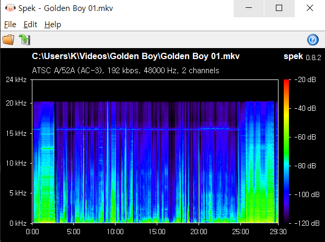The height and width of the screenshot is (242, 325).
Task: Click the file path Golden Boy 01.mkv title
Action: coord(136,56)
